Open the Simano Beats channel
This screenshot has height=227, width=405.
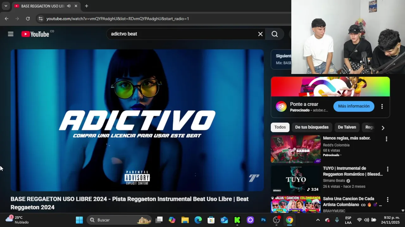(334, 181)
